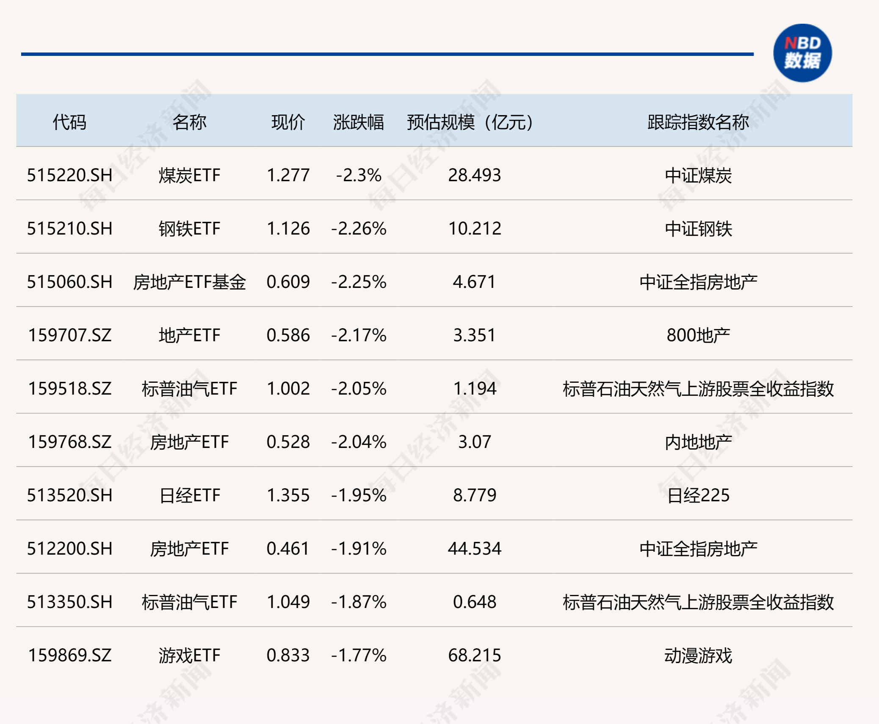
Task: Click price value 0.528
Action: click(x=288, y=442)
